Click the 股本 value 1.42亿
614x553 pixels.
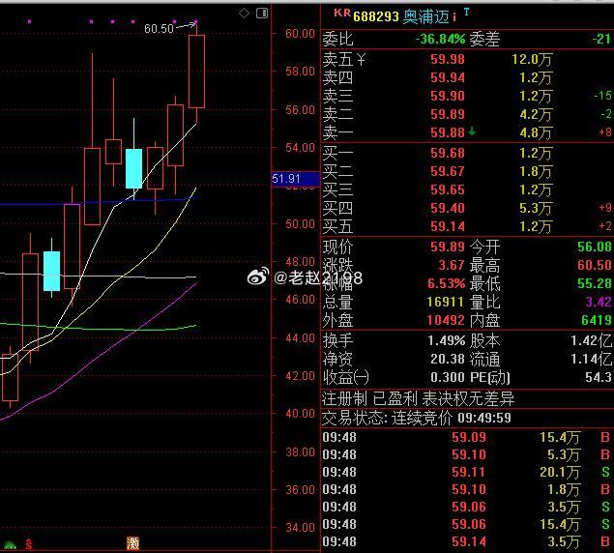[x=591, y=340]
